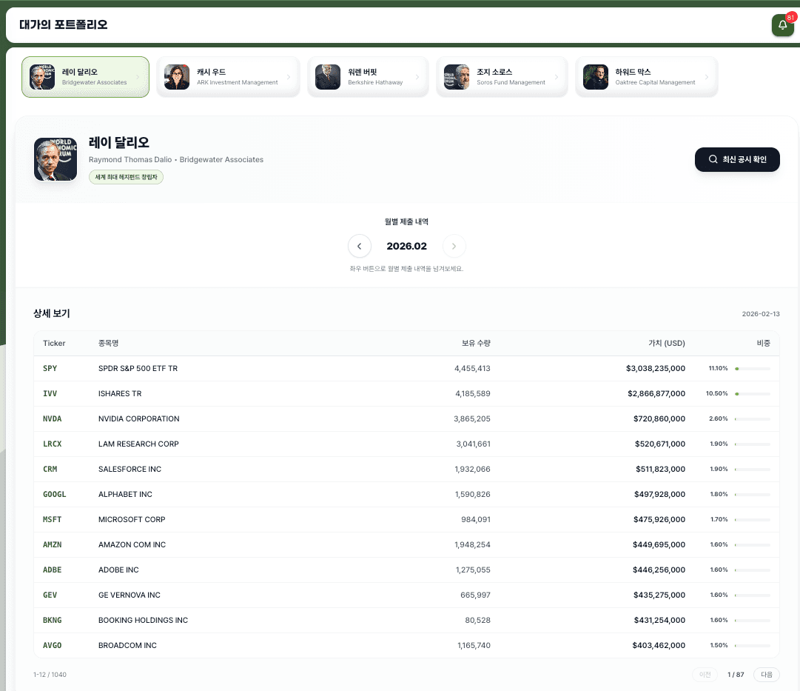Switch to the 워렌 버핏 investor tab

(x=368, y=76)
